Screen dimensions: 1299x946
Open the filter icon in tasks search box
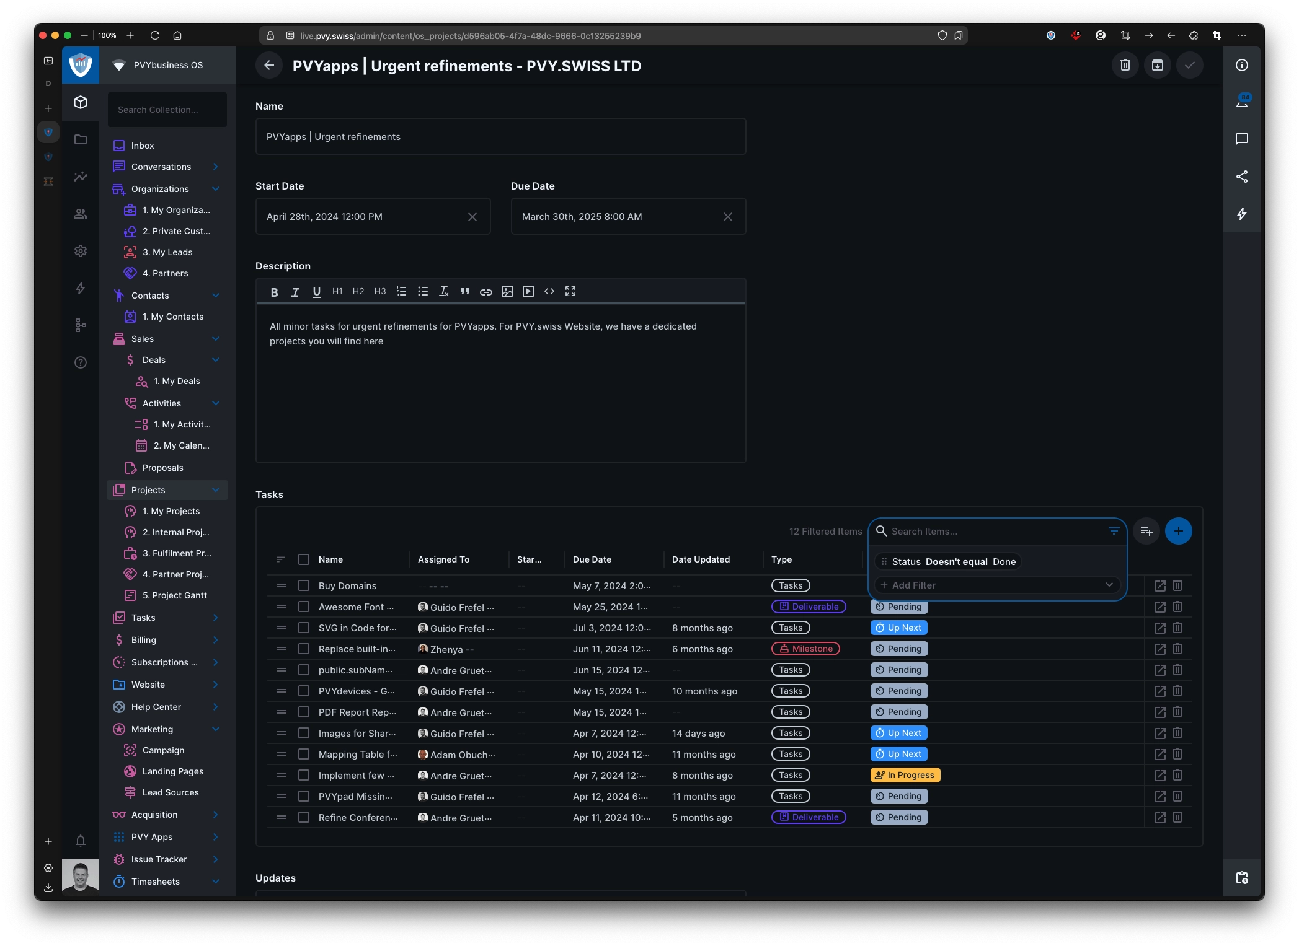coord(1114,531)
